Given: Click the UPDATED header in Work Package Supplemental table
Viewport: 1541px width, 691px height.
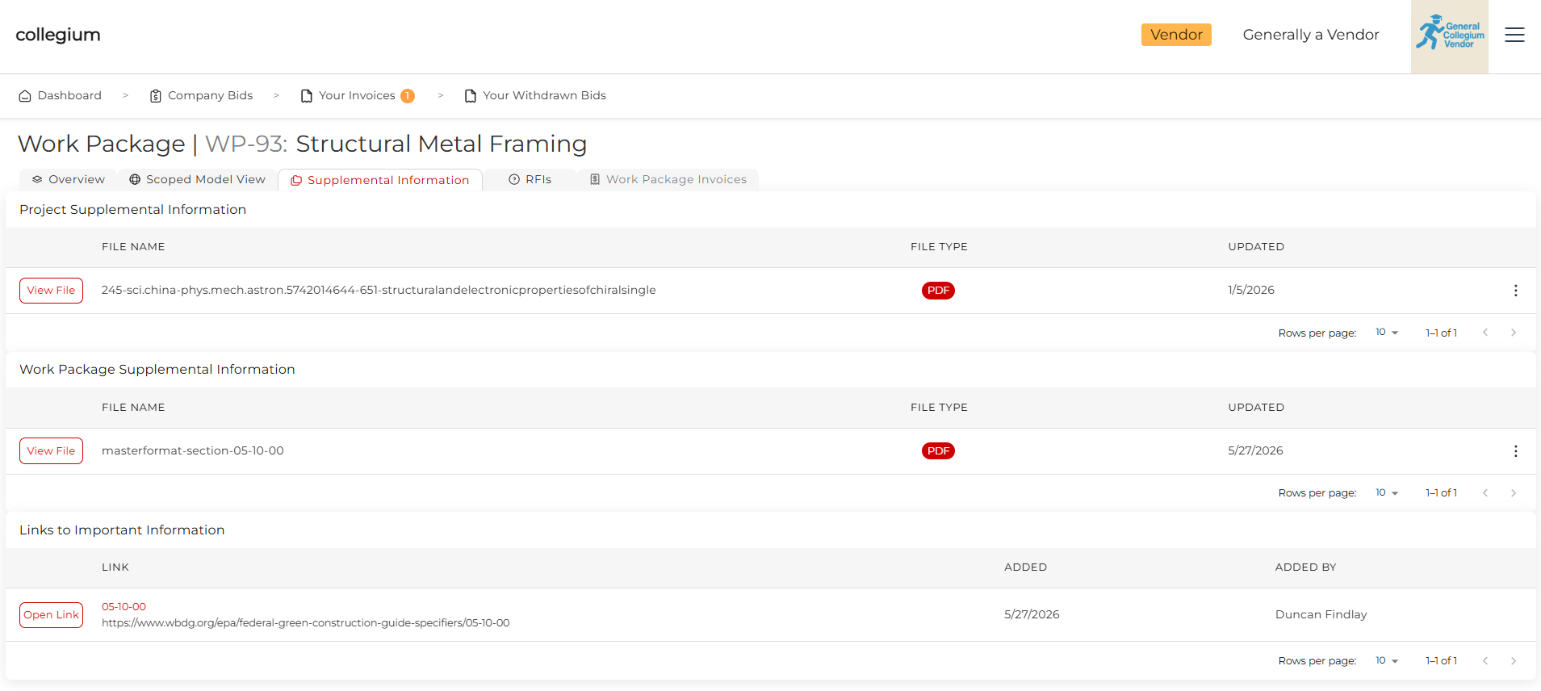Looking at the screenshot, I should [x=1256, y=408].
